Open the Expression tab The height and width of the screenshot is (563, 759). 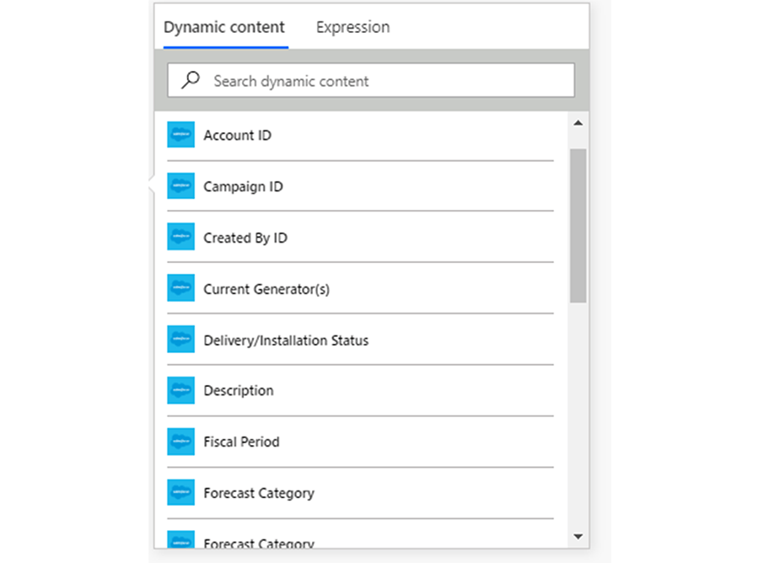click(353, 27)
